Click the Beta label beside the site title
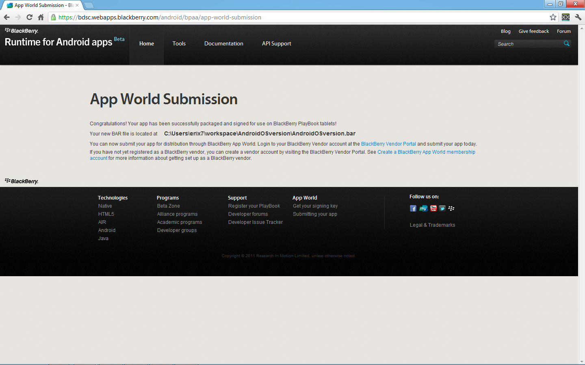This screenshot has height=365, width=585. tap(119, 39)
